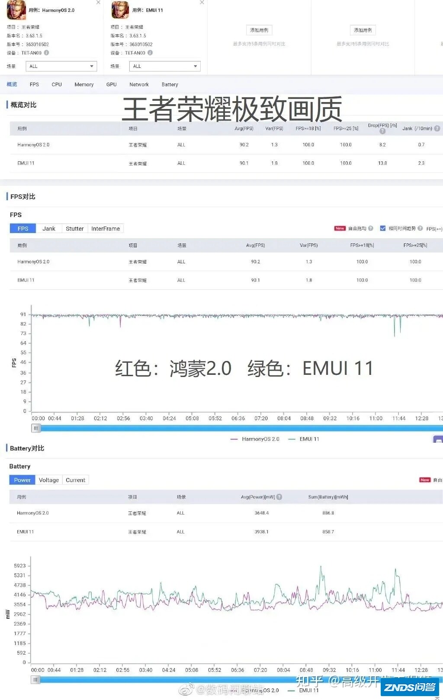443x700 pixels.
Task: Open the Battery tab in top navigation
Action: (x=170, y=85)
